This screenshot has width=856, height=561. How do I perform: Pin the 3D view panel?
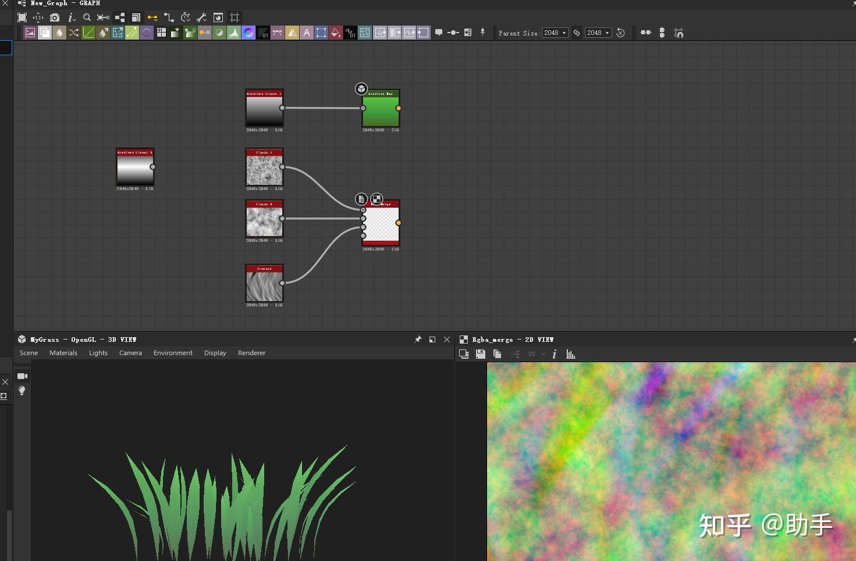[x=418, y=340]
